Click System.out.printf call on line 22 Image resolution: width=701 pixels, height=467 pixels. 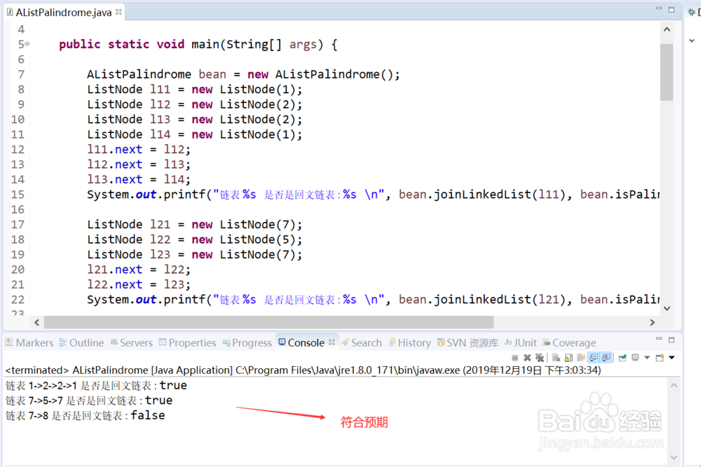click(373, 300)
